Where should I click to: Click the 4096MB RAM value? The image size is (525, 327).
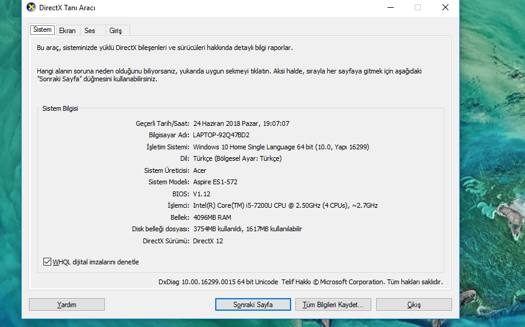point(212,217)
